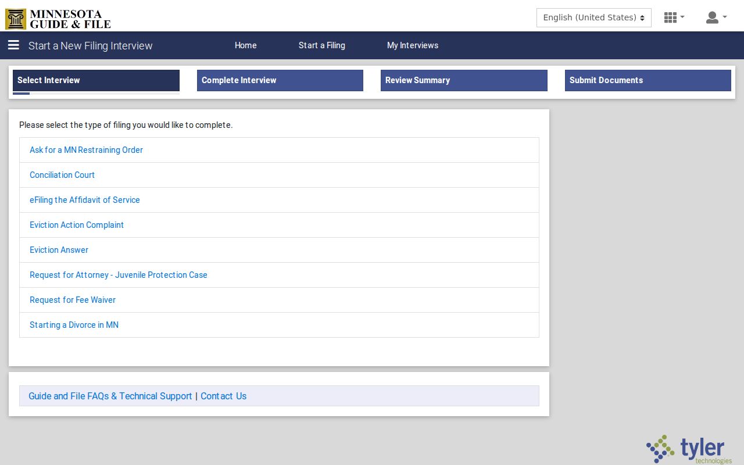
Task: Click the Start a New Filing Interview title
Action: pos(90,46)
